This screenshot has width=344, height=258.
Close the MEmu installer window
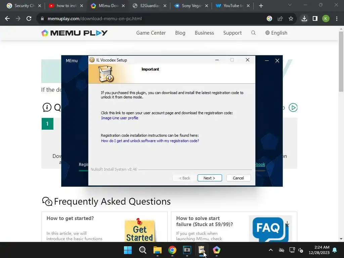(x=277, y=60)
